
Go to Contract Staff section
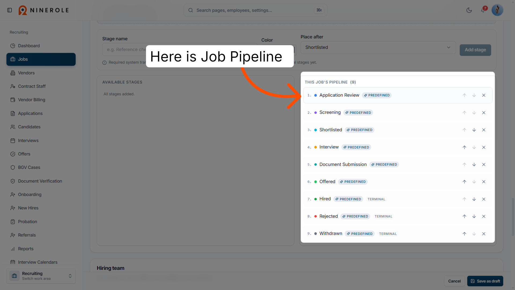[x=41, y=86]
